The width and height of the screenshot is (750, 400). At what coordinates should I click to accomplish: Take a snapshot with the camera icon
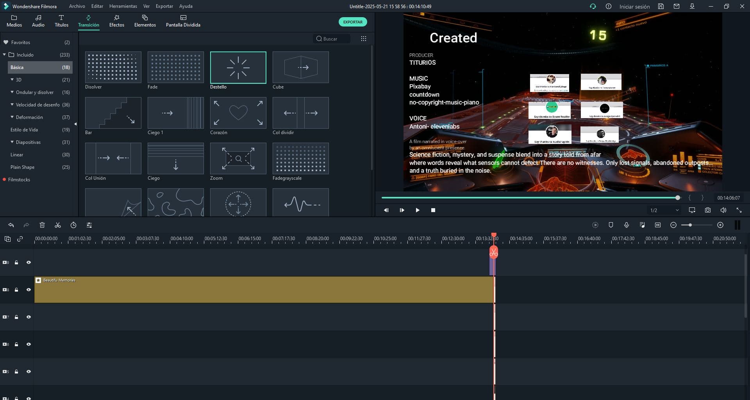[x=707, y=210]
